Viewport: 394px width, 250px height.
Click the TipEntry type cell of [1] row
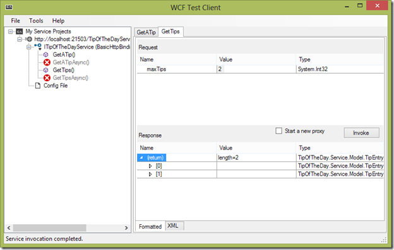[340, 174]
